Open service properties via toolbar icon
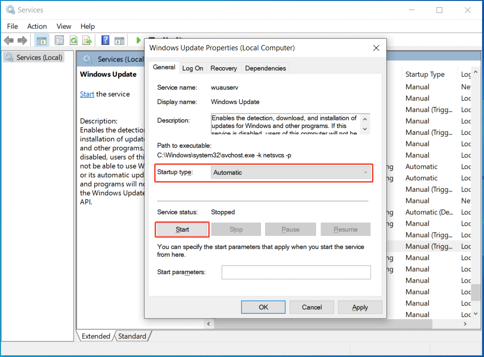 pos(59,40)
